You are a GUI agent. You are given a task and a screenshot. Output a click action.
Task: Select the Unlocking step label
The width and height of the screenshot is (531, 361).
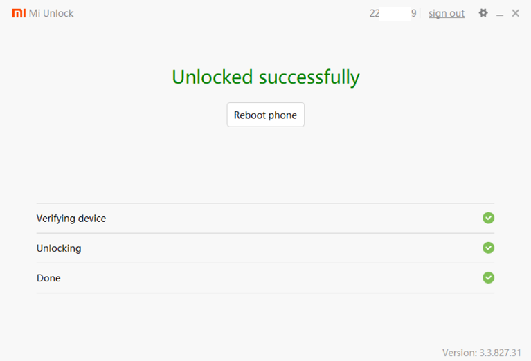59,248
